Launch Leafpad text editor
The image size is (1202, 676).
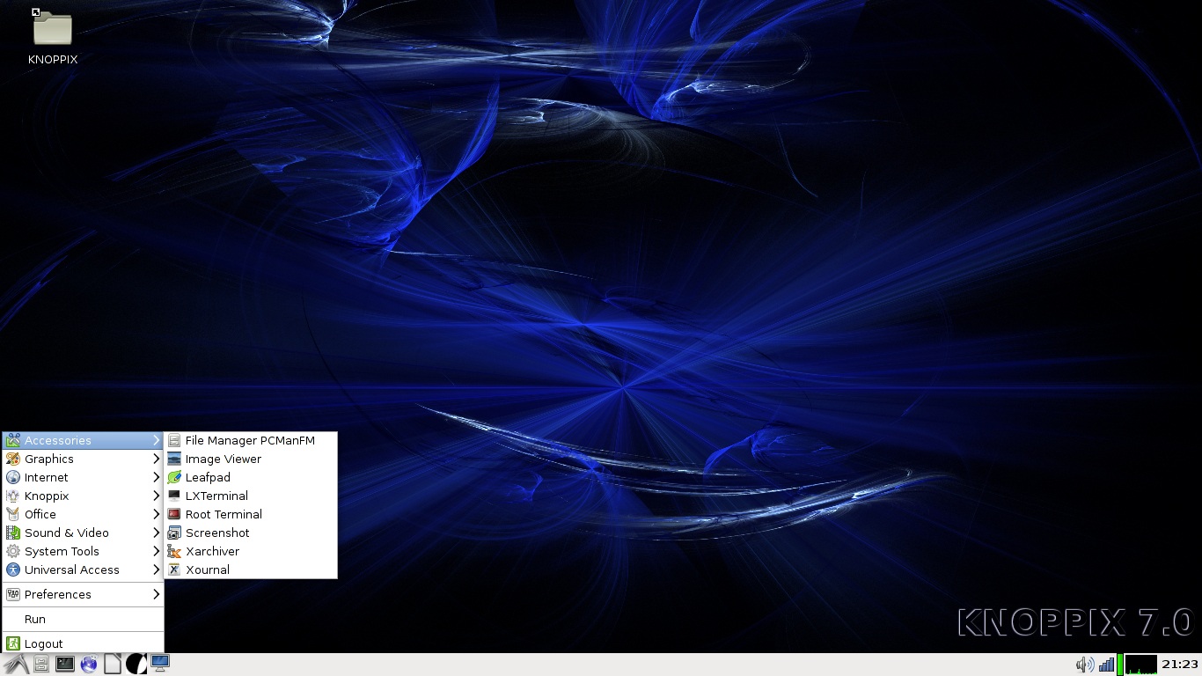(x=251, y=477)
